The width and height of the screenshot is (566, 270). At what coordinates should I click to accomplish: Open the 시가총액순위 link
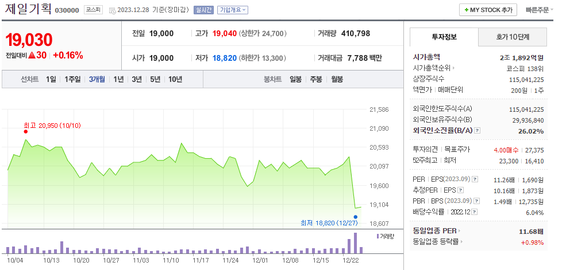[x=432, y=68]
